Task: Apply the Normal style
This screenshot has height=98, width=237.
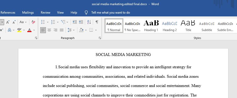Action: pyautogui.click(x=114, y=26)
